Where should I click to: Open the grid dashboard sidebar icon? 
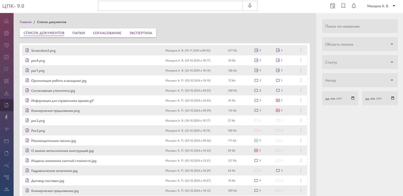point(7,81)
